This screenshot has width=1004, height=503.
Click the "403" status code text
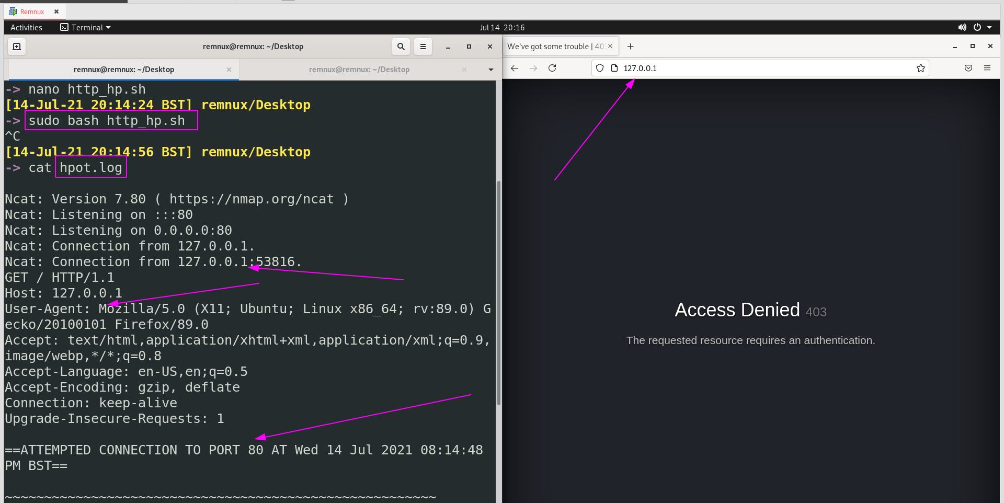816,312
